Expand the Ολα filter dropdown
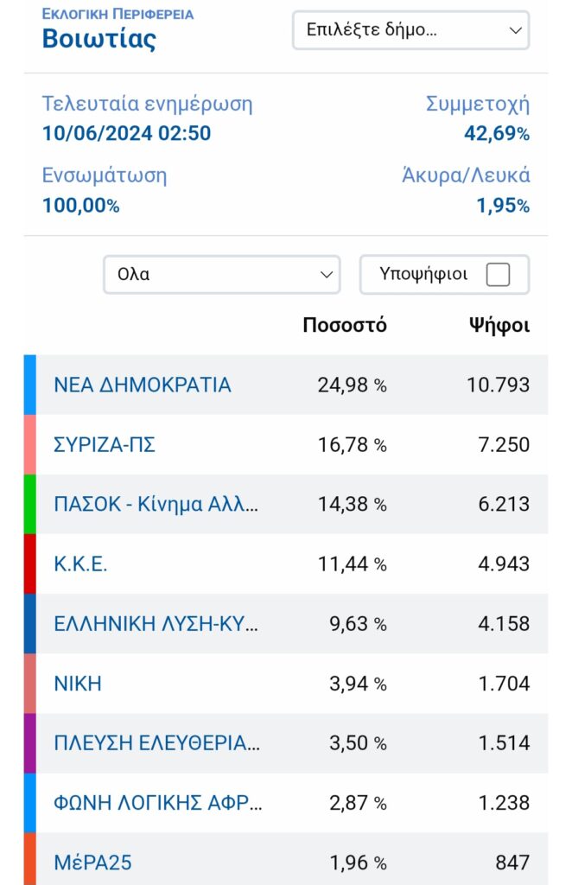Screen dimensions: 572x885 222,274
